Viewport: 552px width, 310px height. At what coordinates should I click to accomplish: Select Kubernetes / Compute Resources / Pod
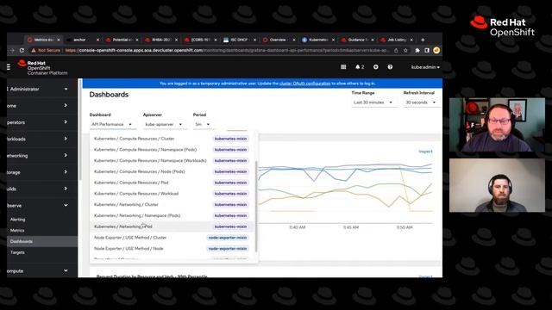(172, 183)
